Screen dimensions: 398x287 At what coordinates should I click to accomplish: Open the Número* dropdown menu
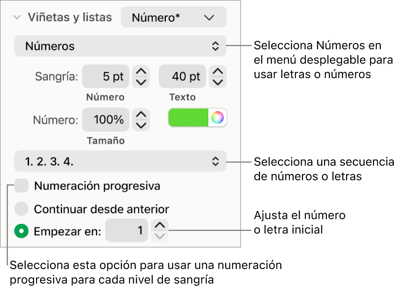[173, 17]
